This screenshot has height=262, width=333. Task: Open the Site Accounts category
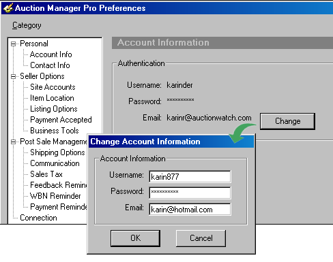coord(53,87)
